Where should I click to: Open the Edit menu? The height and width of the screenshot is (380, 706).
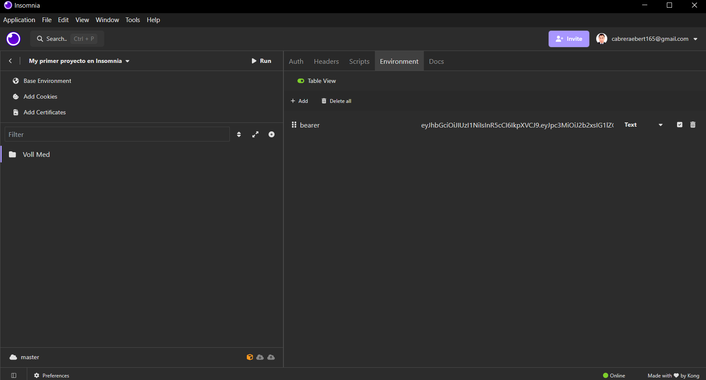[x=63, y=20]
